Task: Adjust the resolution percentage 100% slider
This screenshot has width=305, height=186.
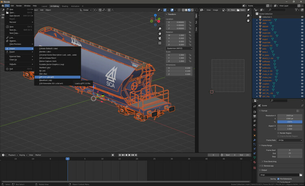Action: click(x=290, y=122)
